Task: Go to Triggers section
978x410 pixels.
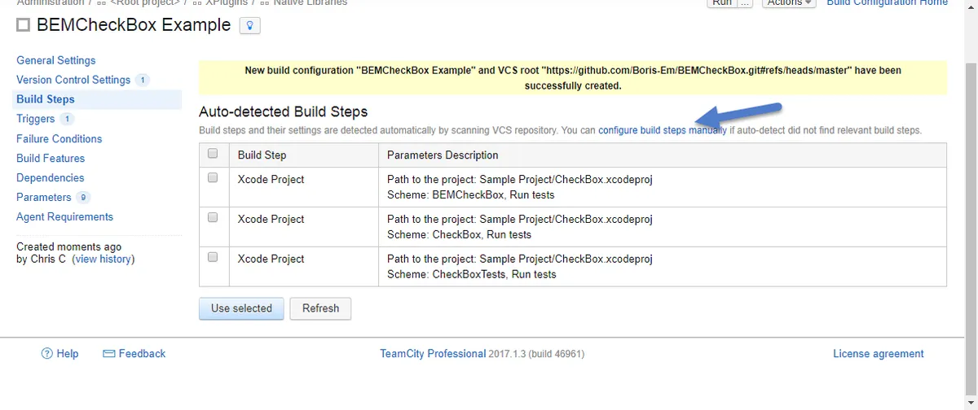Action: (x=36, y=119)
